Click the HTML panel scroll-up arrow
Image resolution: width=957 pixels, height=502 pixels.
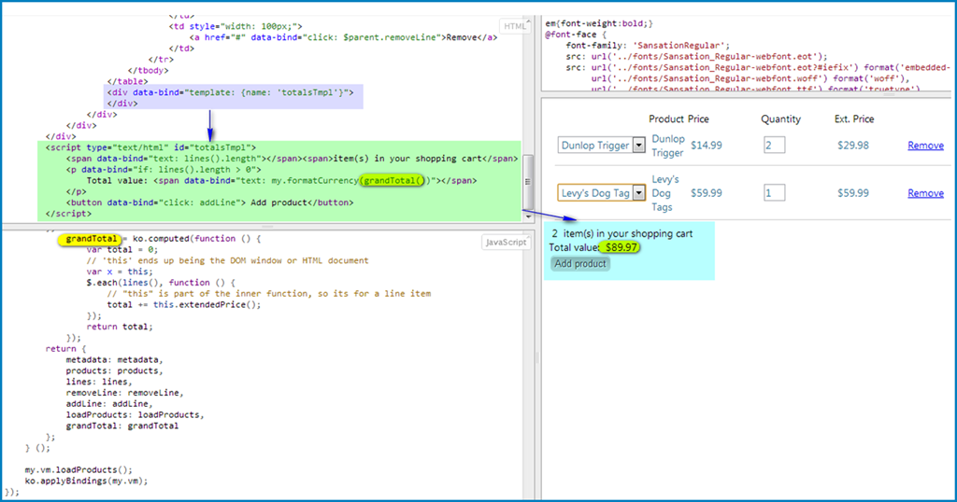click(x=529, y=22)
